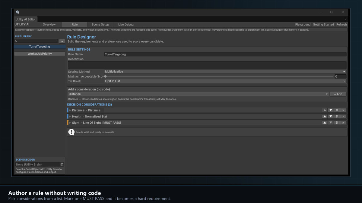The height and width of the screenshot is (203, 362).
Task: Open the consideration type dropdown showing Distance
Action: point(198,94)
